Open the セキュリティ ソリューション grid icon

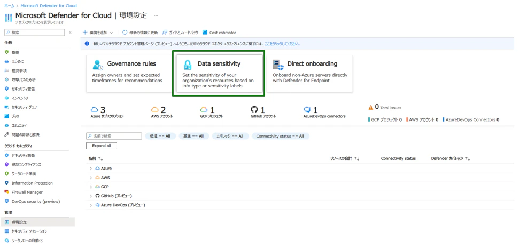click(6, 231)
